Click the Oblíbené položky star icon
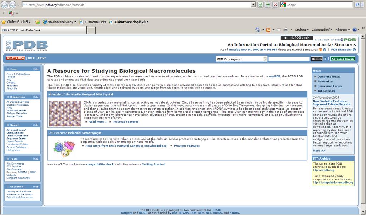Screen dimensions: 366x215 [4, 22]
